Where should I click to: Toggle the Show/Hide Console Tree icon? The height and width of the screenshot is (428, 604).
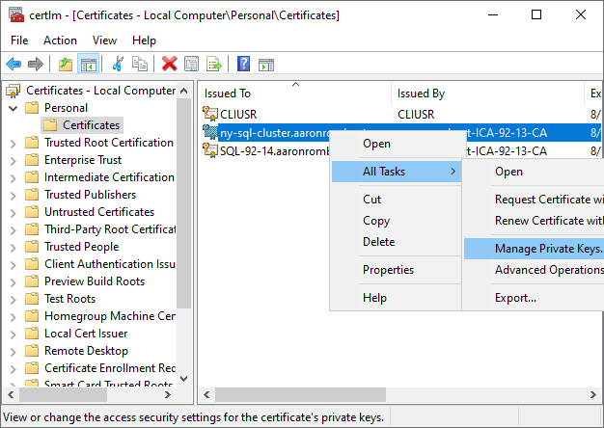click(88, 64)
